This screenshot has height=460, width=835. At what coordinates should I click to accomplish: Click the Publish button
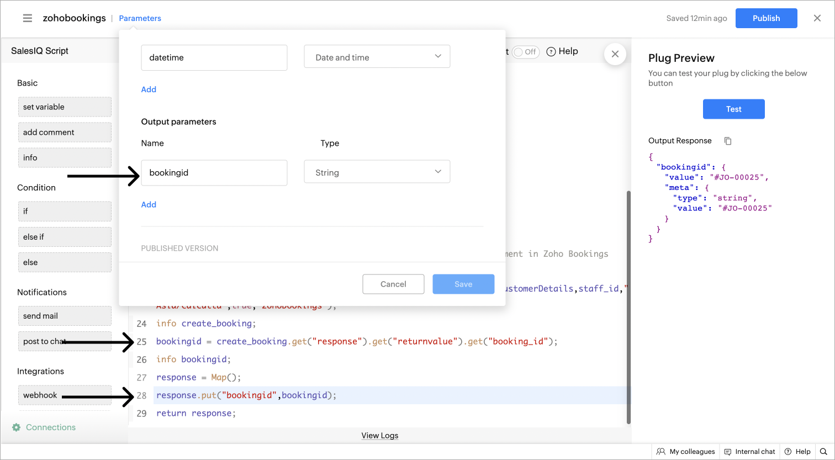pos(766,18)
